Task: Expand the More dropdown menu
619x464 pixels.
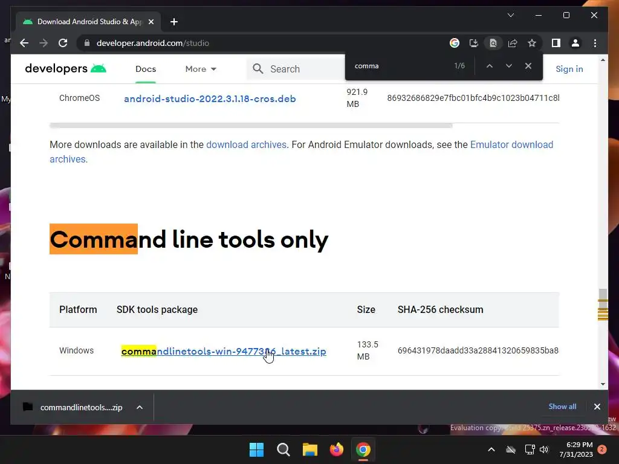Action: pos(201,69)
